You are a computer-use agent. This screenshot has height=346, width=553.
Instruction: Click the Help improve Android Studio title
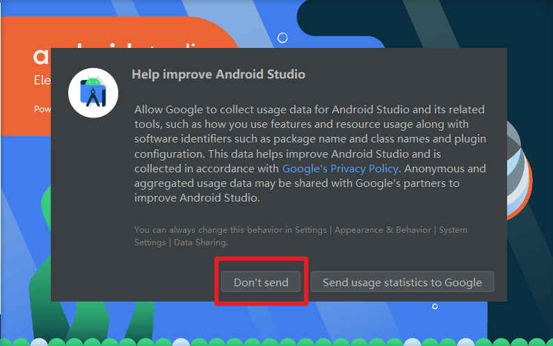click(218, 74)
